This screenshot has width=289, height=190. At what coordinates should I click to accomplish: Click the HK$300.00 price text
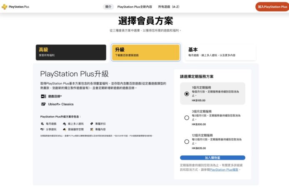(x=199, y=124)
